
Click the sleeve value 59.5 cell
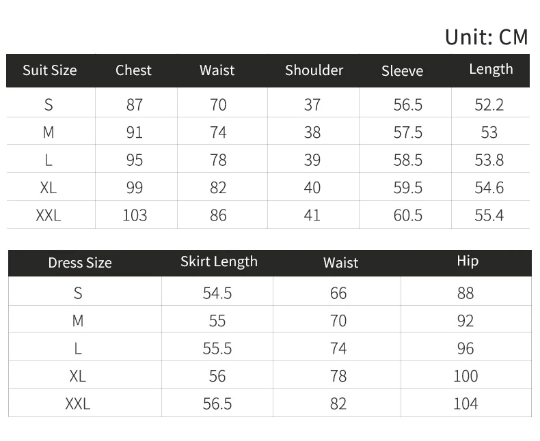(x=408, y=188)
